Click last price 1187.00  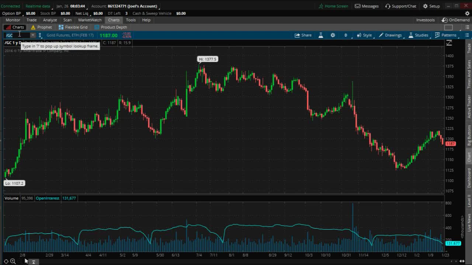tap(108, 35)
